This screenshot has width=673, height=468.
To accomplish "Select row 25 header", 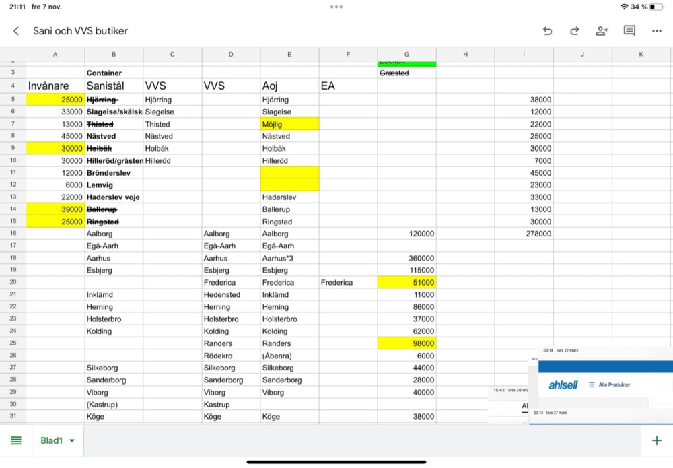I will click(x=13, y=343).
